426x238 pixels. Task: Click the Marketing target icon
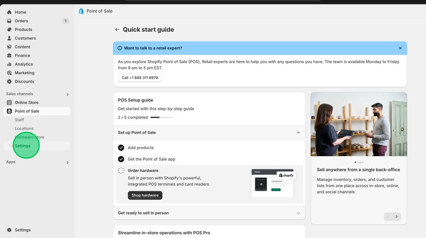[x=9, y=73]
